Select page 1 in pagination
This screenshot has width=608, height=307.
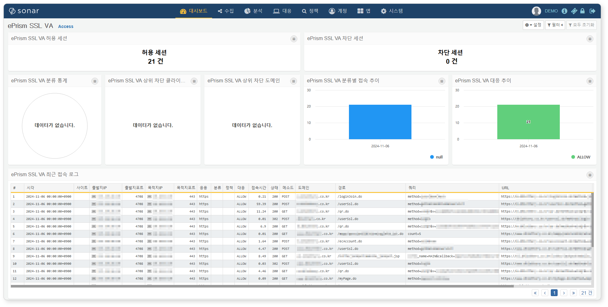pyautogui.click(x=554, y=293)
